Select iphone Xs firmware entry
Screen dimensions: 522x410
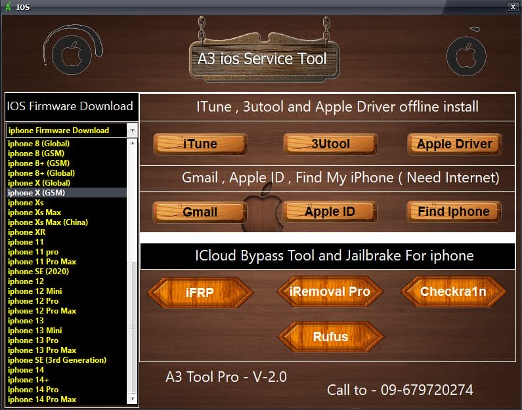[x=66, y=203]
